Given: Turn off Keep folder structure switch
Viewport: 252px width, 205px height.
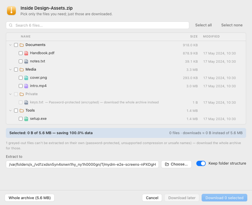Looking at the screenshot, I should [201, 163].
